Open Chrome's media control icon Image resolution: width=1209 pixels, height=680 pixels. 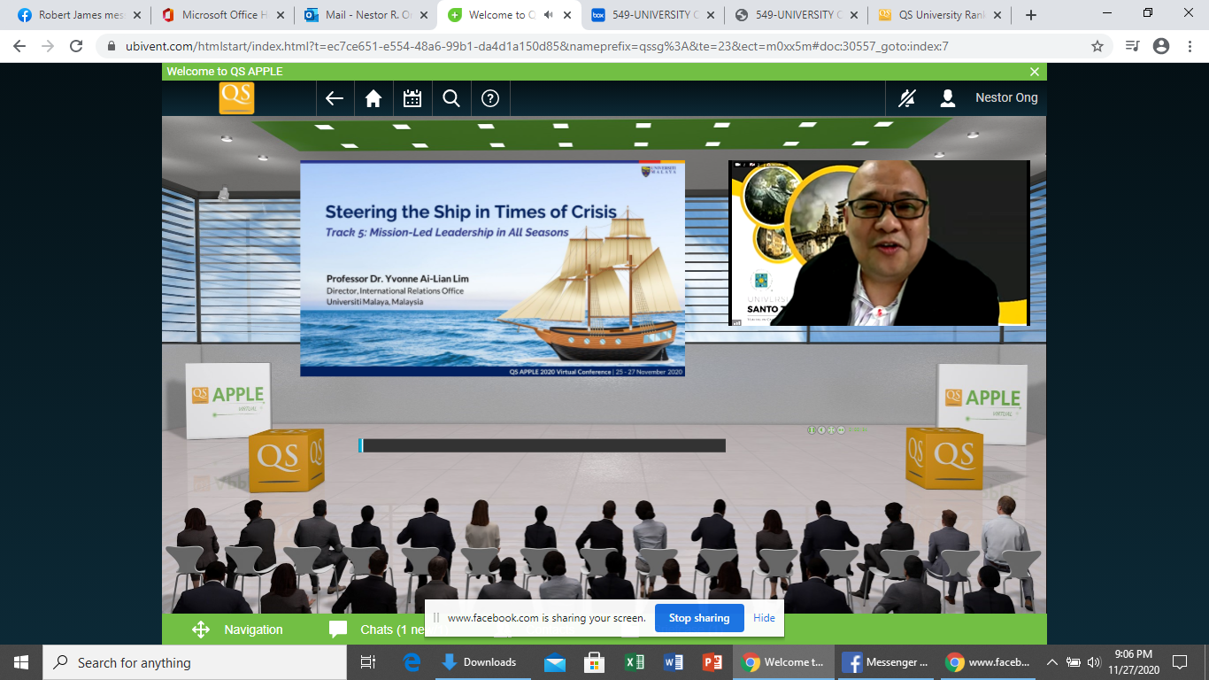tap(1133, 46)
